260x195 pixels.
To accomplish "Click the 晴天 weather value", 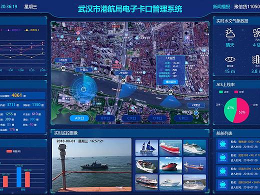I will pos(230,45).
